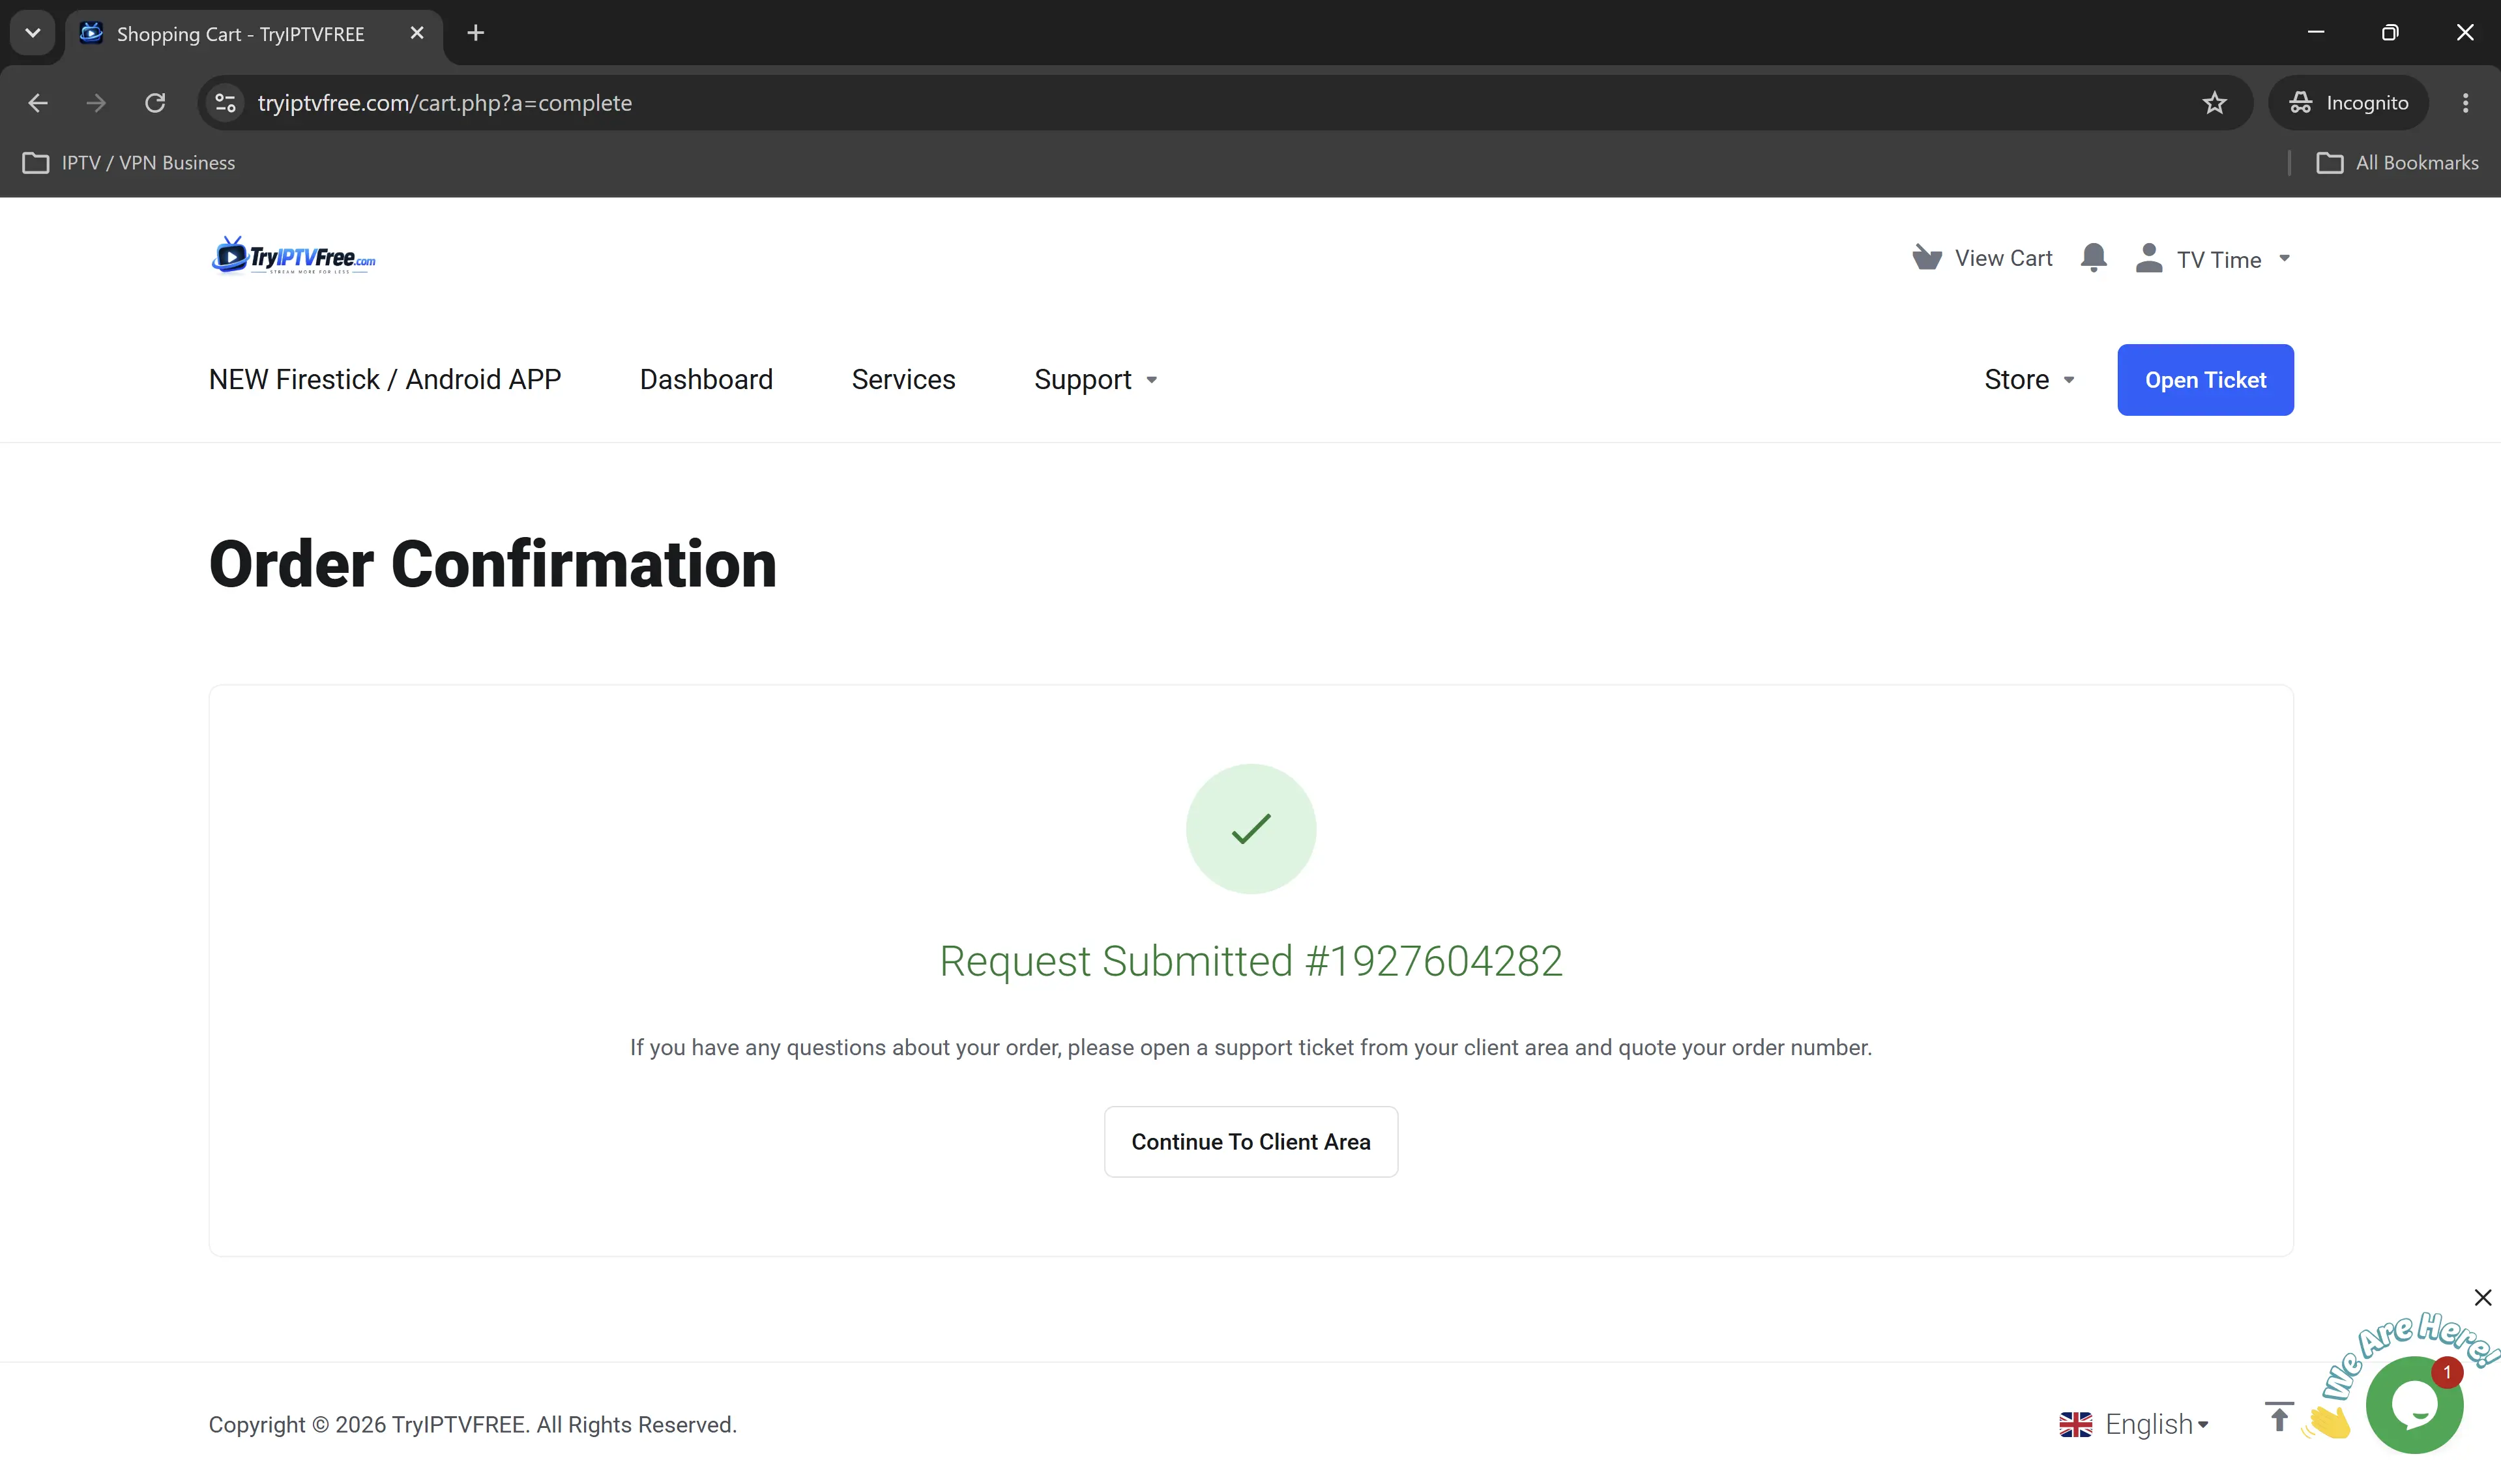Go to Dashboard
2501x1484 pixels.
pyautogui.click(x=706, y=380)
